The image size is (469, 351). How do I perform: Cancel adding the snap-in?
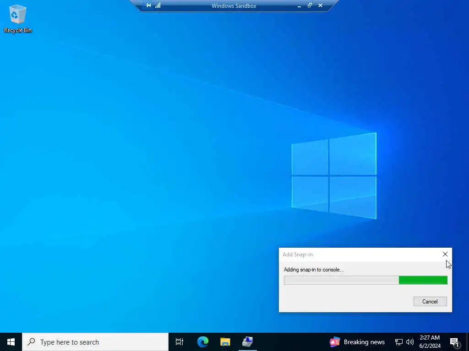pyautogui.click(x=430, y=302)
